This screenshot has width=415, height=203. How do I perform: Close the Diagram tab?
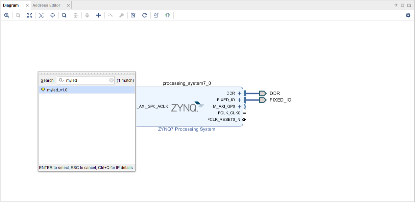27,6
